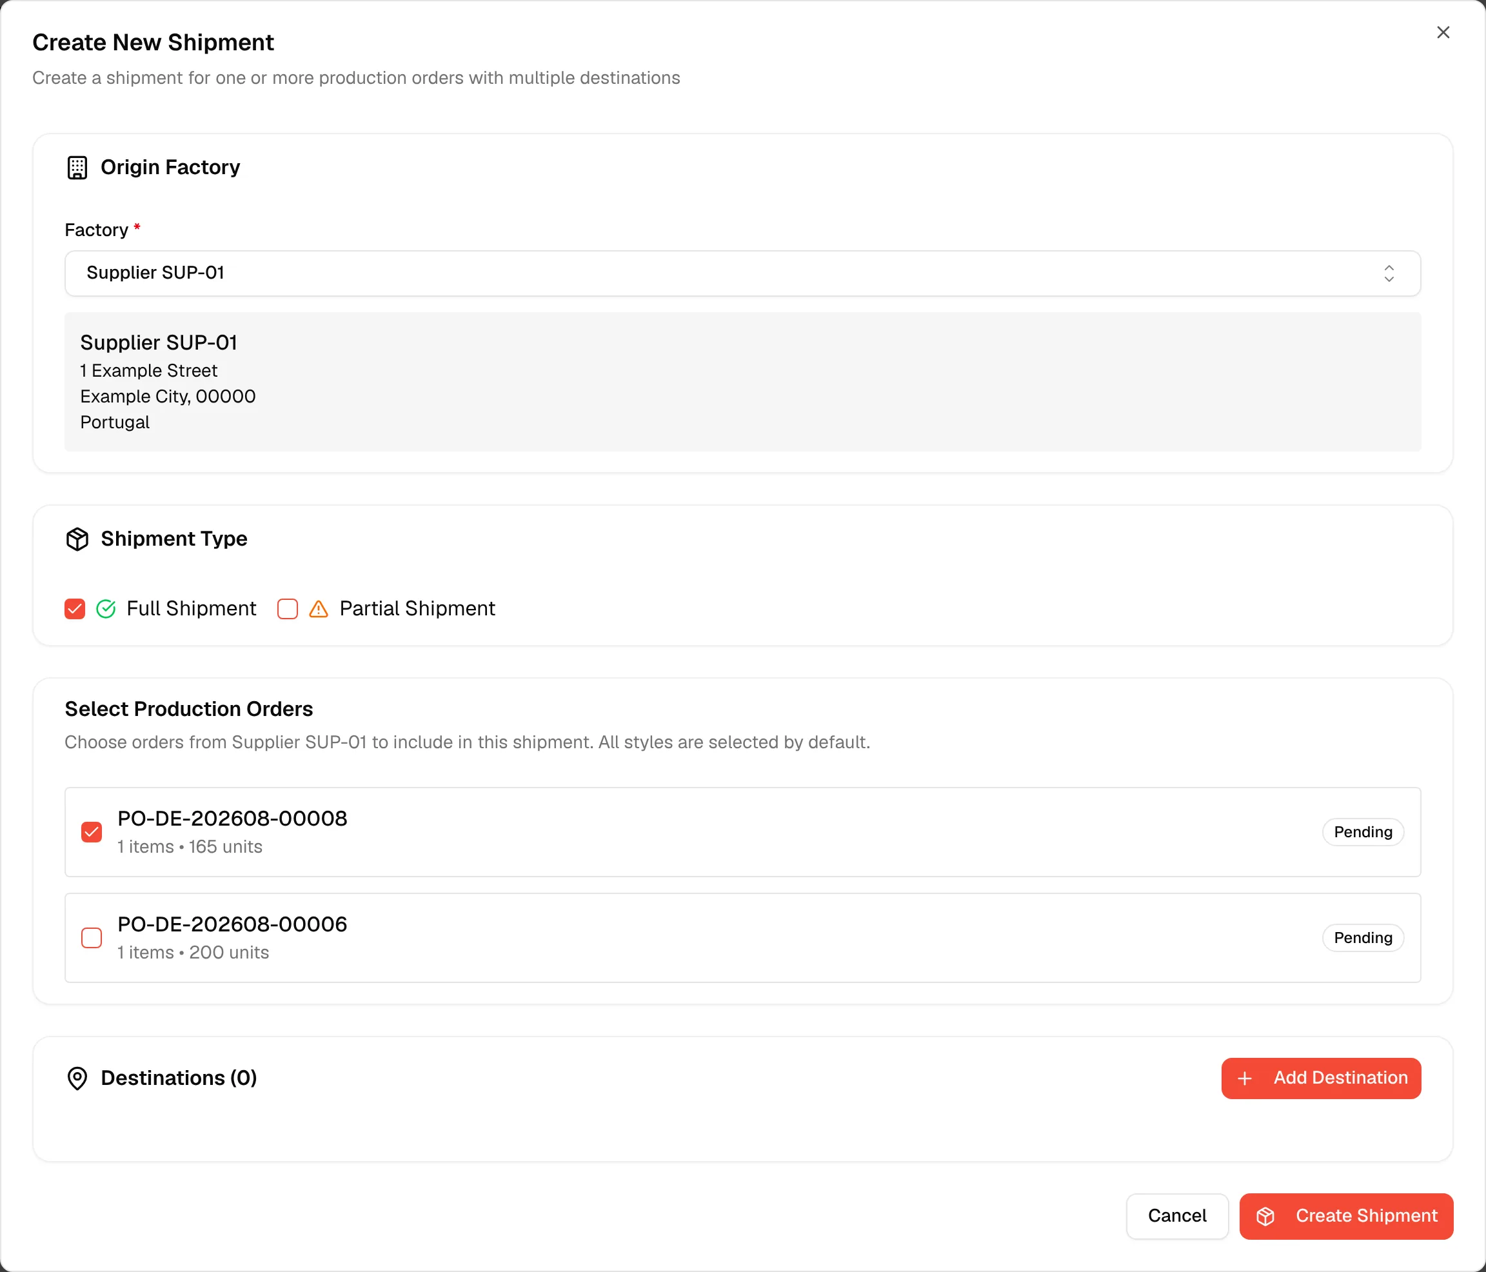
Task: Click the Cancel button
Action: (1177, 1216)
